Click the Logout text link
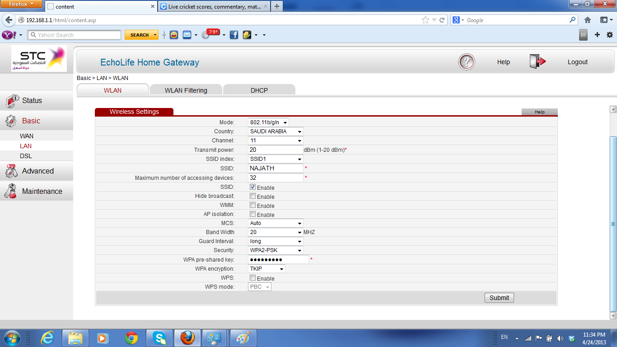617x347 pixels. click(577, 62)
